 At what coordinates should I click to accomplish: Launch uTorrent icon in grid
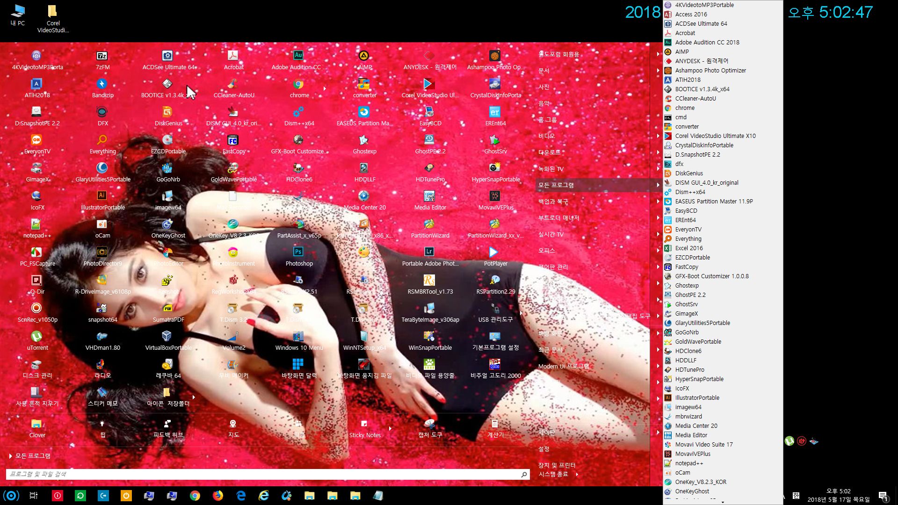tap(37, 341)
